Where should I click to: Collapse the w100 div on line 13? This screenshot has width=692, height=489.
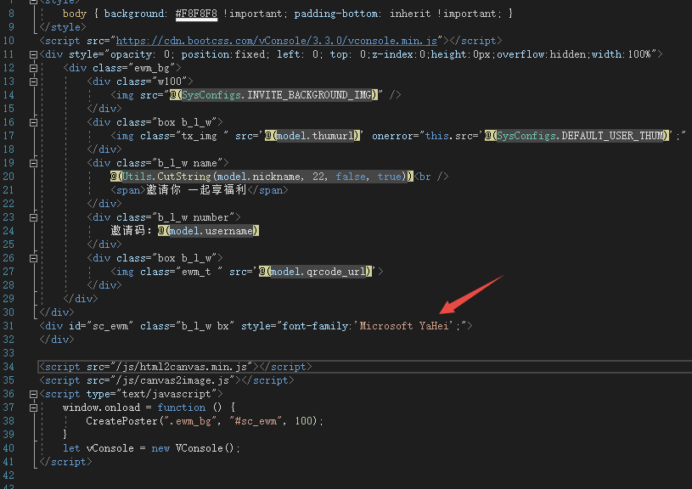pyautogui.click(x=33, y=82)
